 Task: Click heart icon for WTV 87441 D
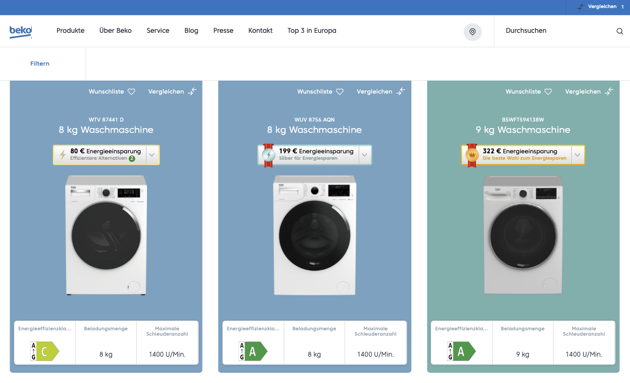click(x=131, y=91)
